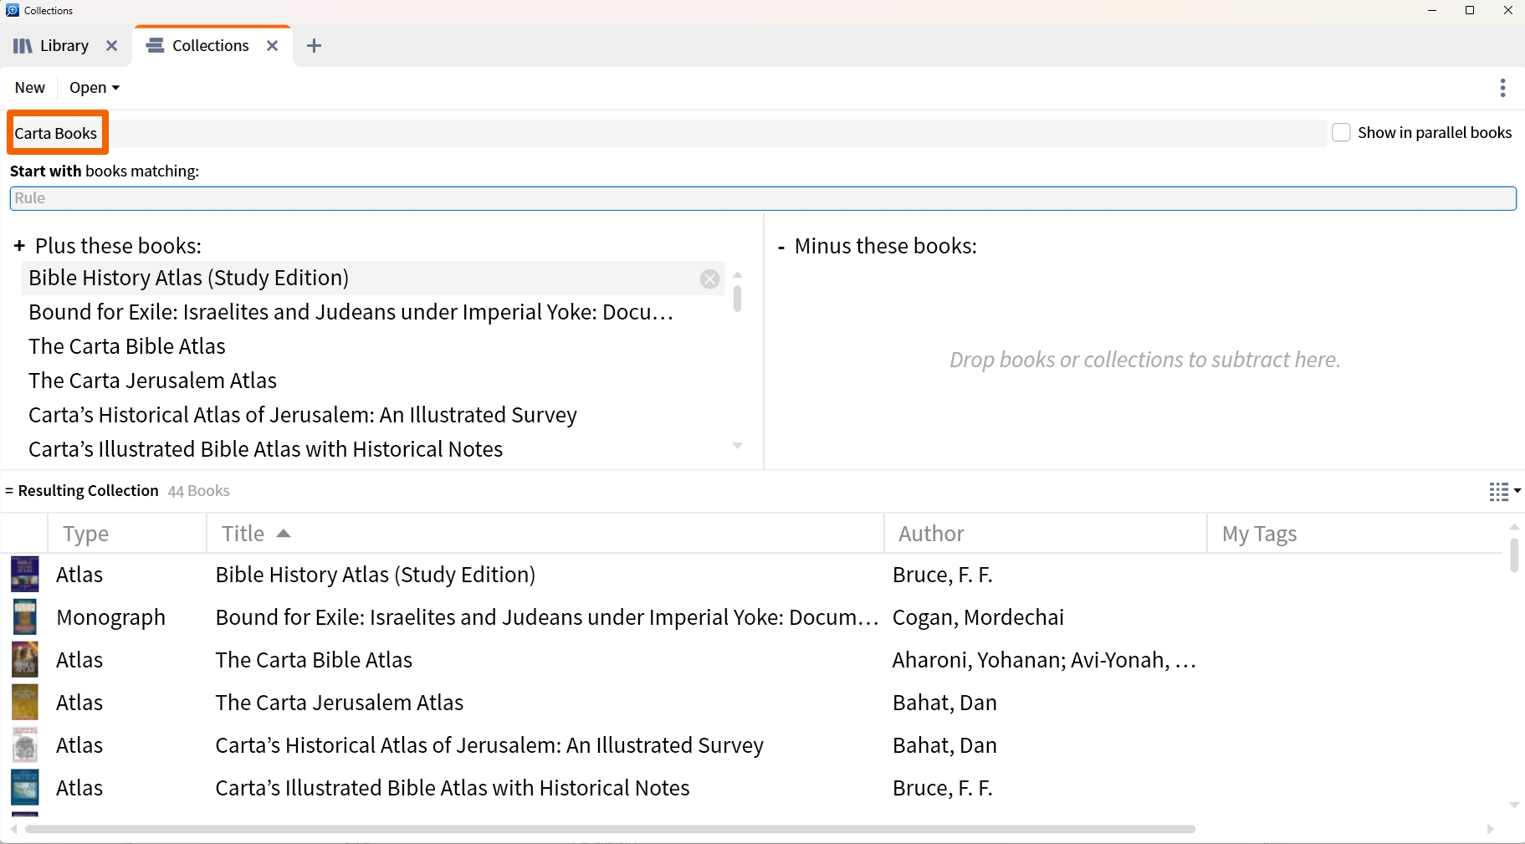Image resolution: width=1525 pixels, height=844 pixels.
Task: Focus the Rule input field
Action: [763, 198]
